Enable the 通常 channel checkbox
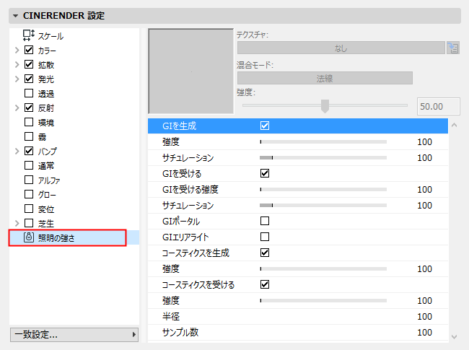The height and width of the screenshot is (350, 469). click(29, 165)
